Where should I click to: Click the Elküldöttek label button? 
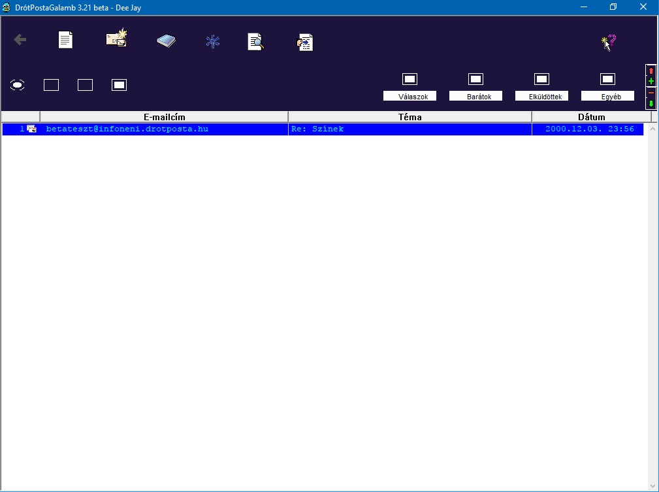point(541,97)
